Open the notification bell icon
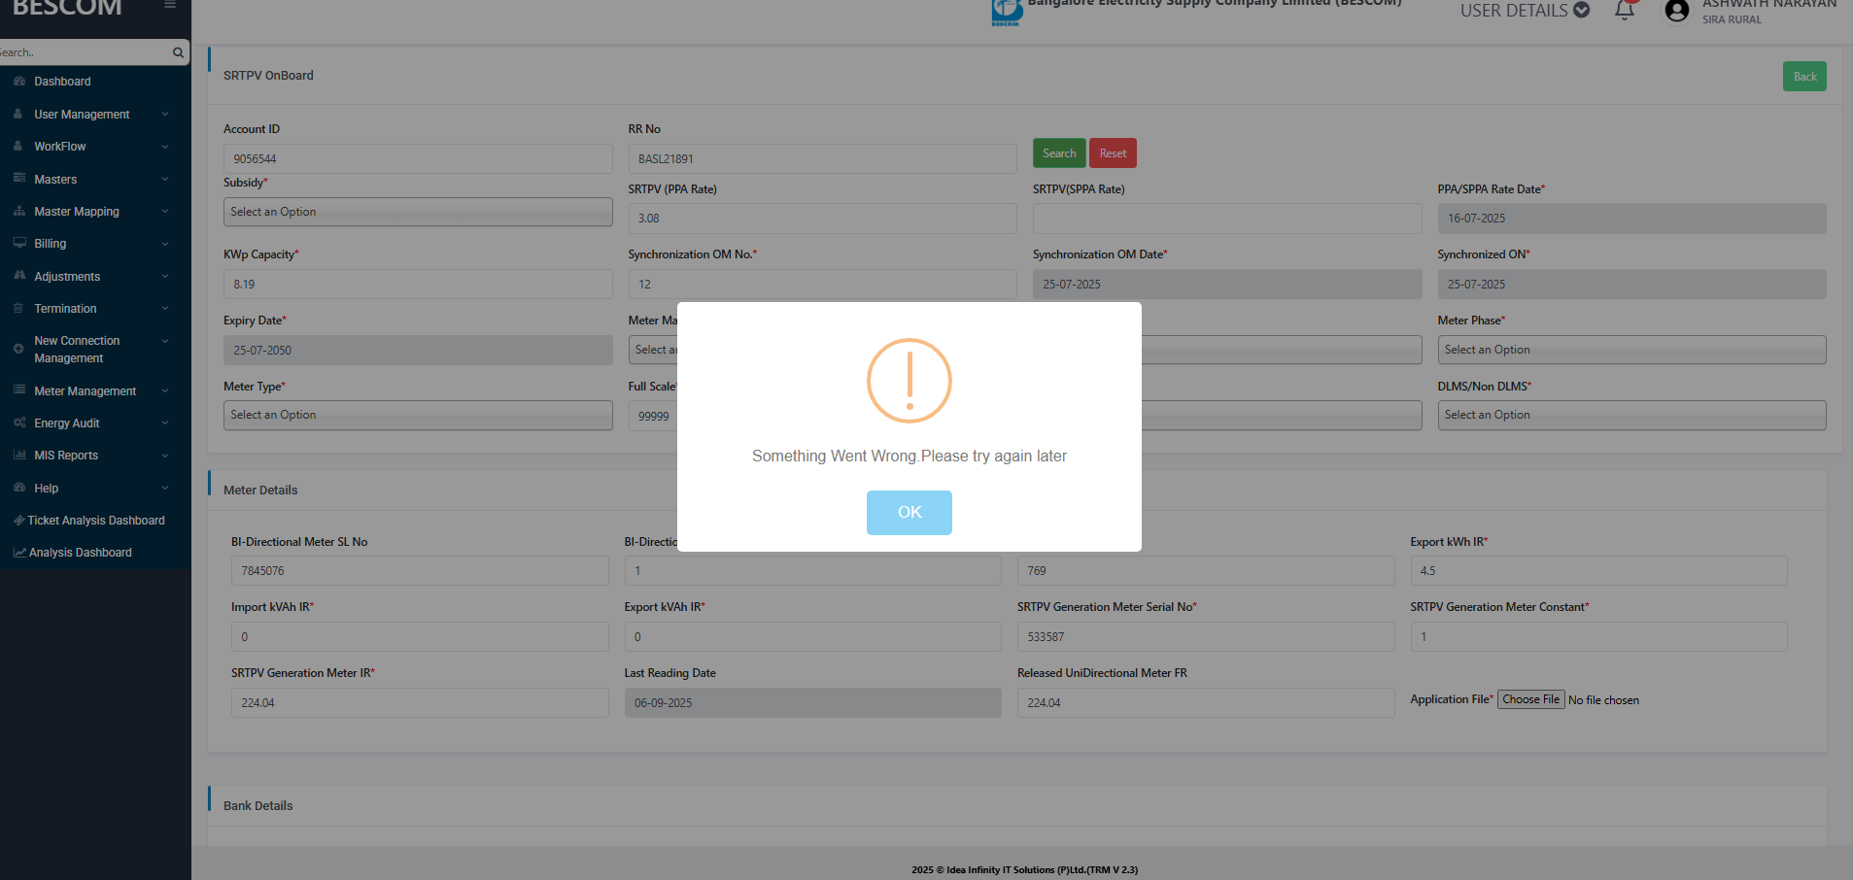 pyautogui.click(x=1625, y=10)
